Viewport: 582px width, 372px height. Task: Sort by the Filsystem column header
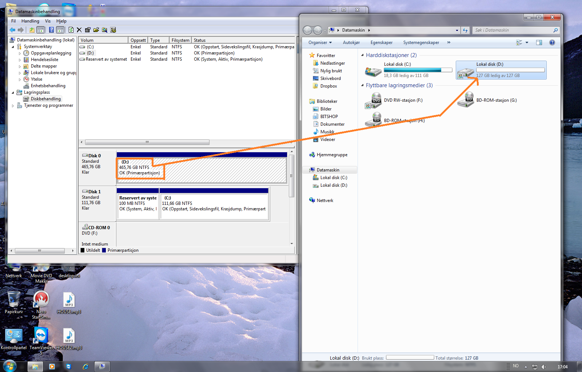tap(180, 40)
